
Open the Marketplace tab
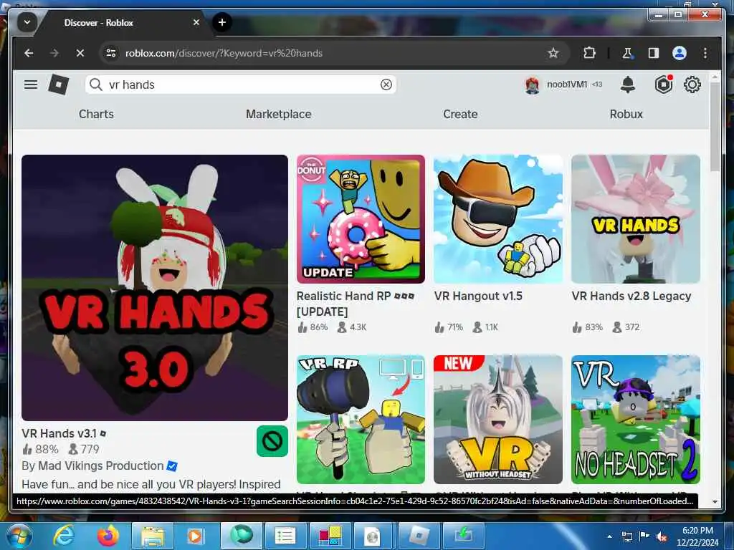click(x=279, y=114)
